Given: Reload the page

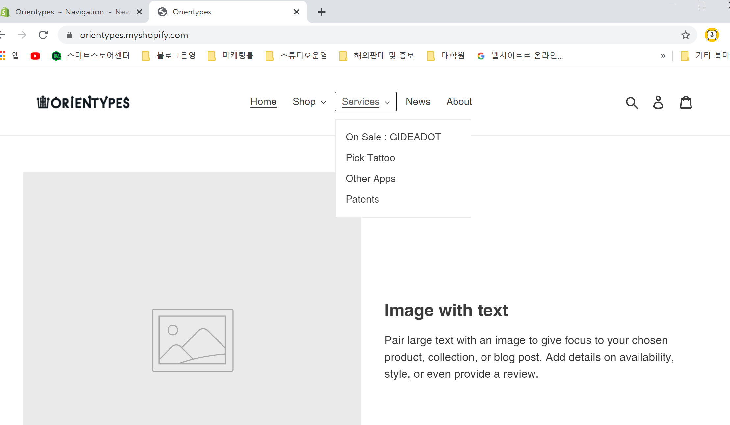Looking at the screenshot, I should coord(43,35).
